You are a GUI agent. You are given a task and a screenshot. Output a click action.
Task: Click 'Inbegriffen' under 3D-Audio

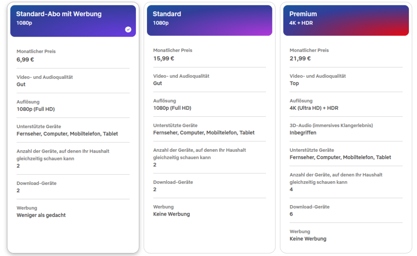[x=303, y=133]
